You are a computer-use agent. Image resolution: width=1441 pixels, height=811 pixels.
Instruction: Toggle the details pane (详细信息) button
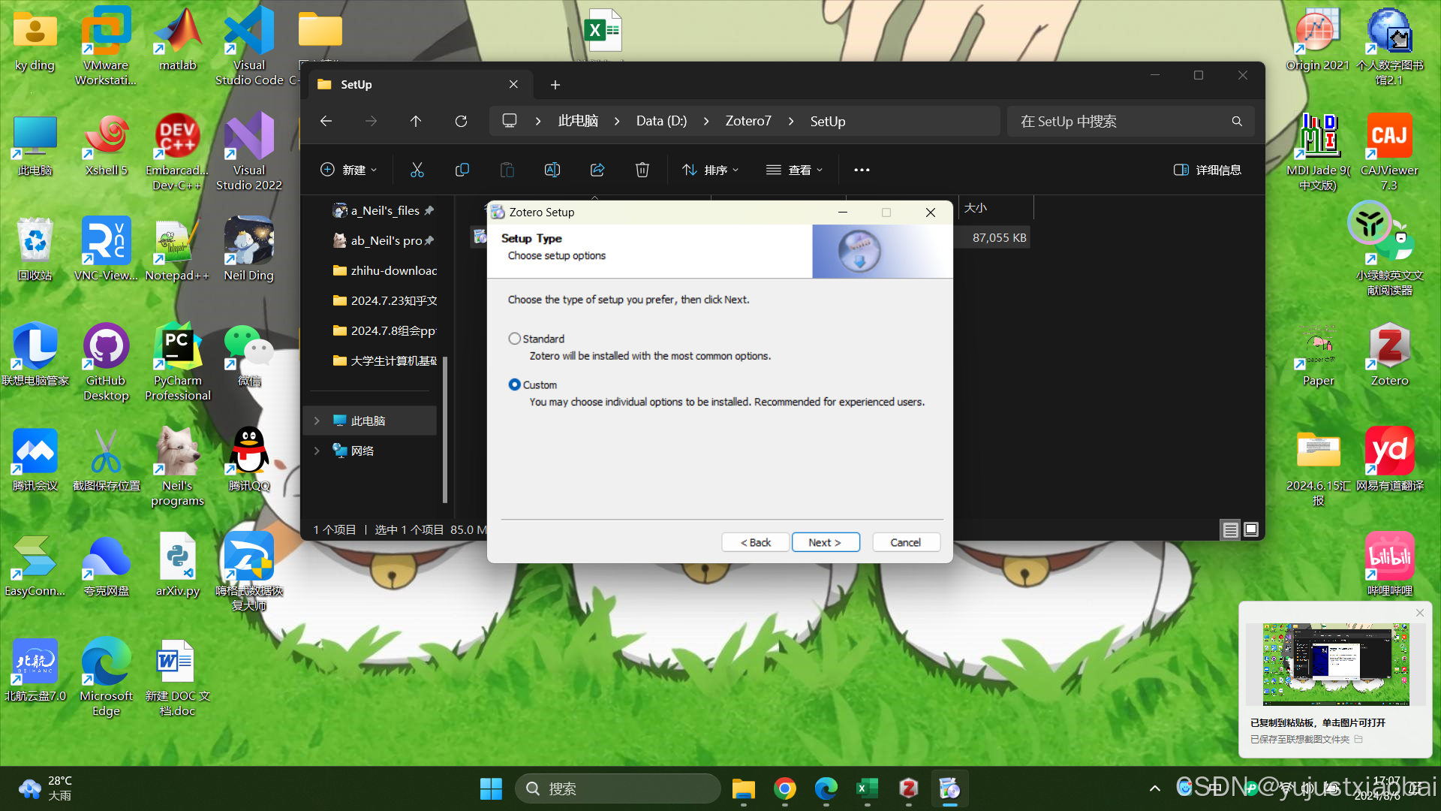[x=1208, y=170]
